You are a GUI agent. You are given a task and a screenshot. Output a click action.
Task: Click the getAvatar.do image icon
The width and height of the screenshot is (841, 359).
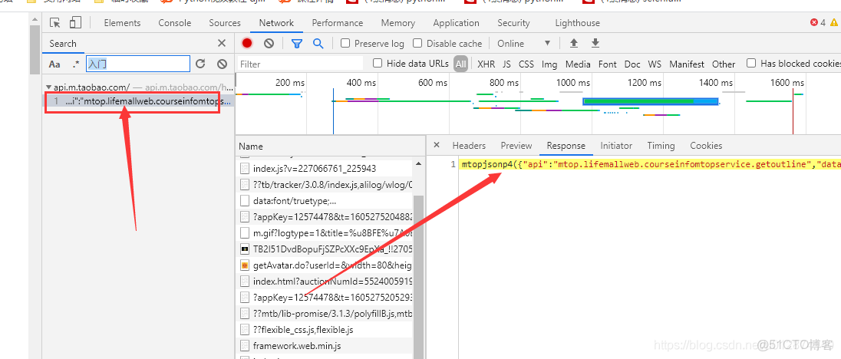(x=245, y=265)
